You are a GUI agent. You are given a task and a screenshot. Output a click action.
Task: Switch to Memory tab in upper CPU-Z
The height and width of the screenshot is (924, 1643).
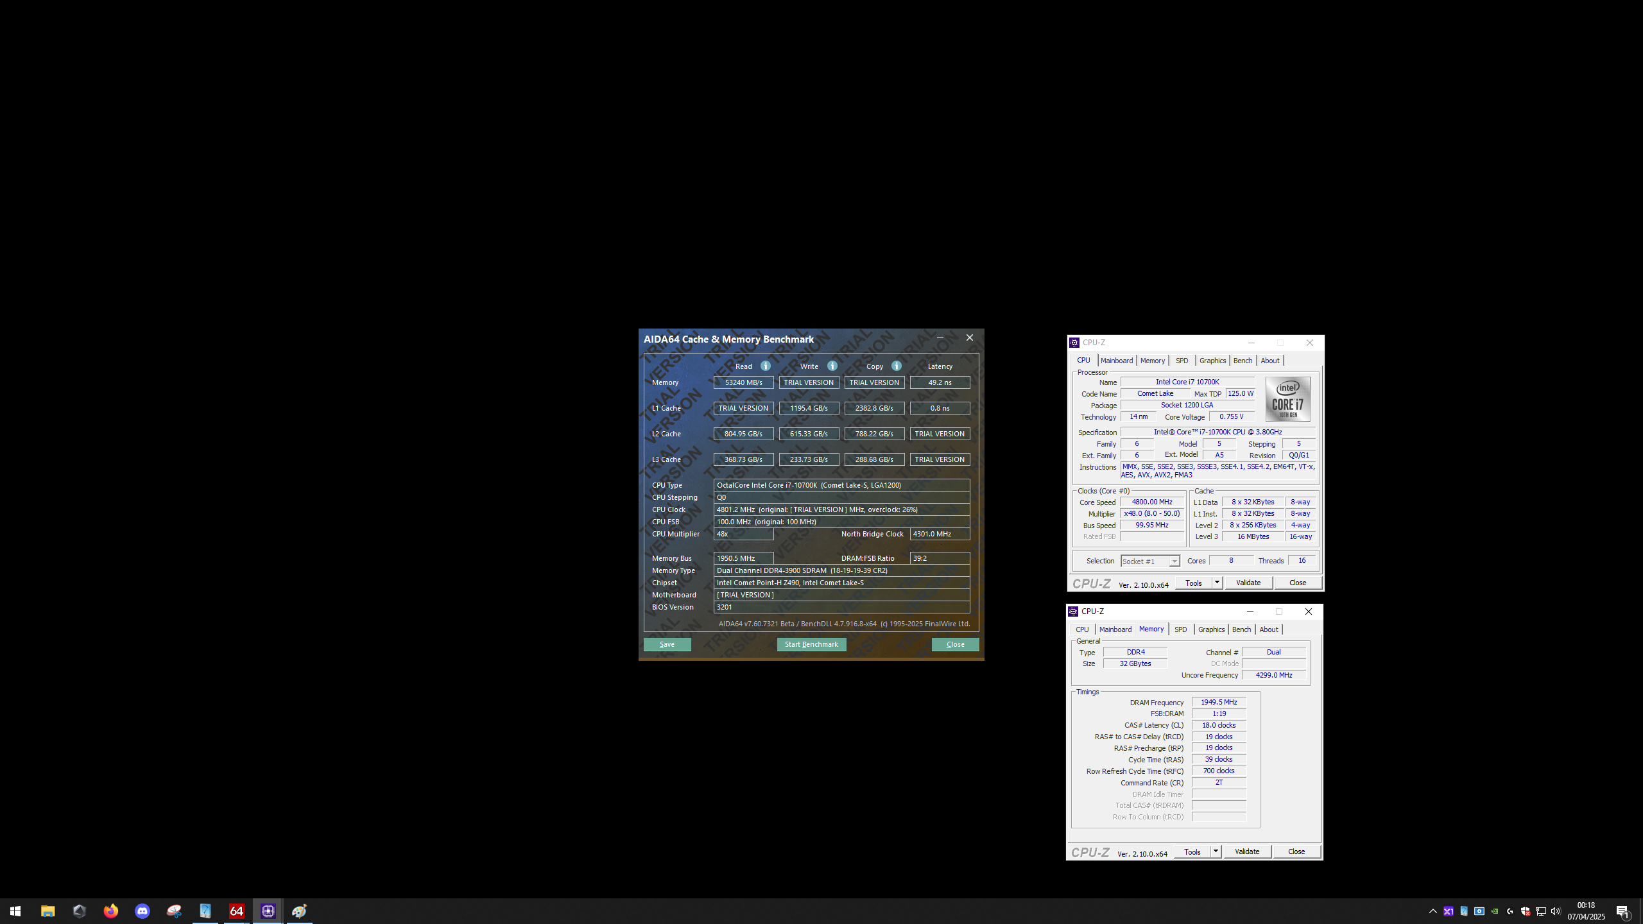(1153, 361)
